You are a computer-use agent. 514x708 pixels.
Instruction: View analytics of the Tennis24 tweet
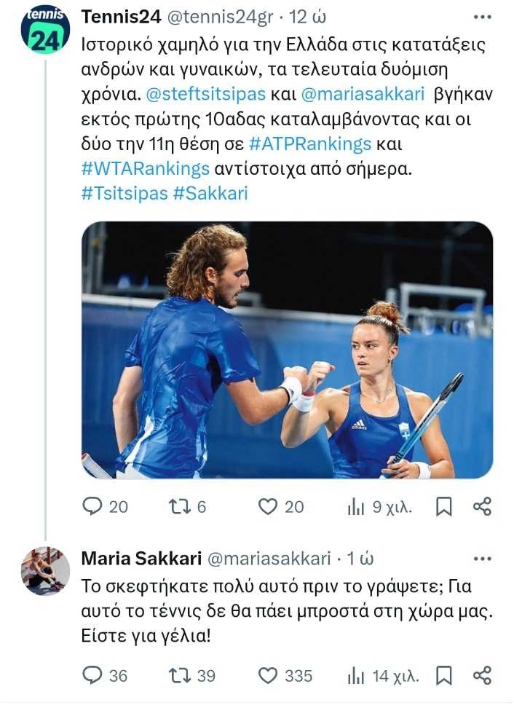[355, 507]
